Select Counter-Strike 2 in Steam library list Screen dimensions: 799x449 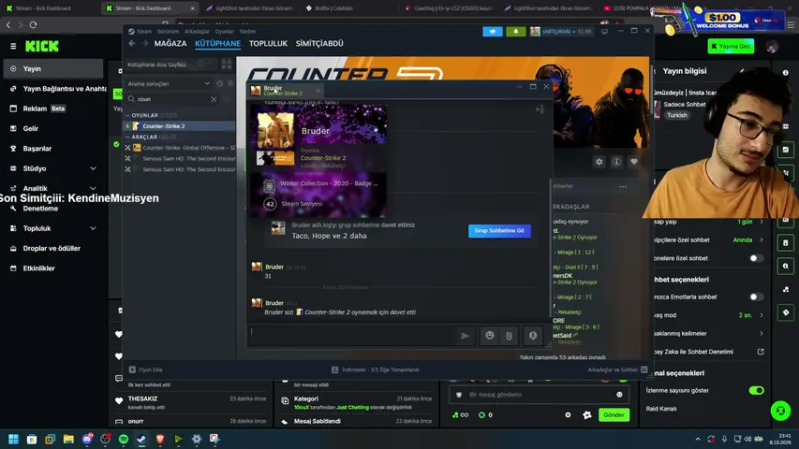180,126
